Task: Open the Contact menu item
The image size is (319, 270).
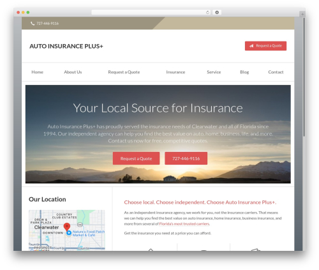Action: pyautogui.click(x=276, y=72)
